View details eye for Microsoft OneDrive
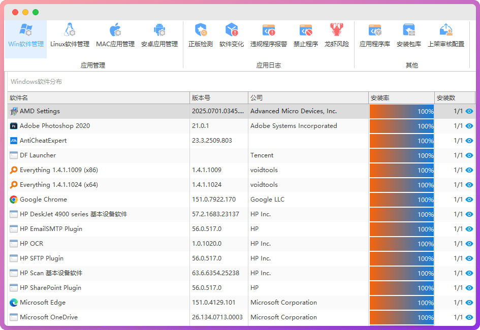 469,317
